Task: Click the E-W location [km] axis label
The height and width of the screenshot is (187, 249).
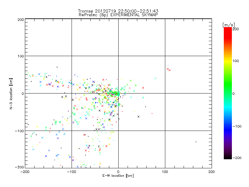Action: click(x=118, y=176)
